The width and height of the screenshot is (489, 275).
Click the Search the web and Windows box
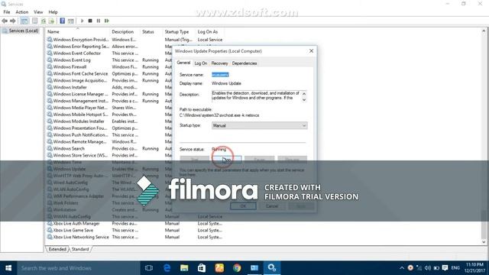78,268
